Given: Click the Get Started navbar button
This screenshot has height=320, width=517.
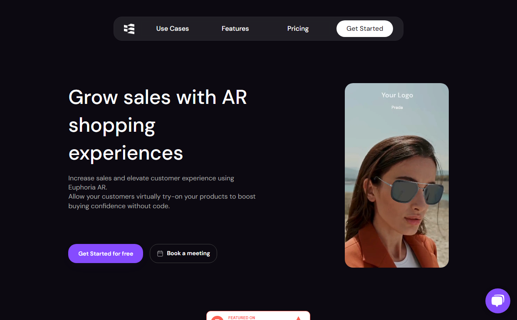Looking at the screenshot, I should coord(365,28).
